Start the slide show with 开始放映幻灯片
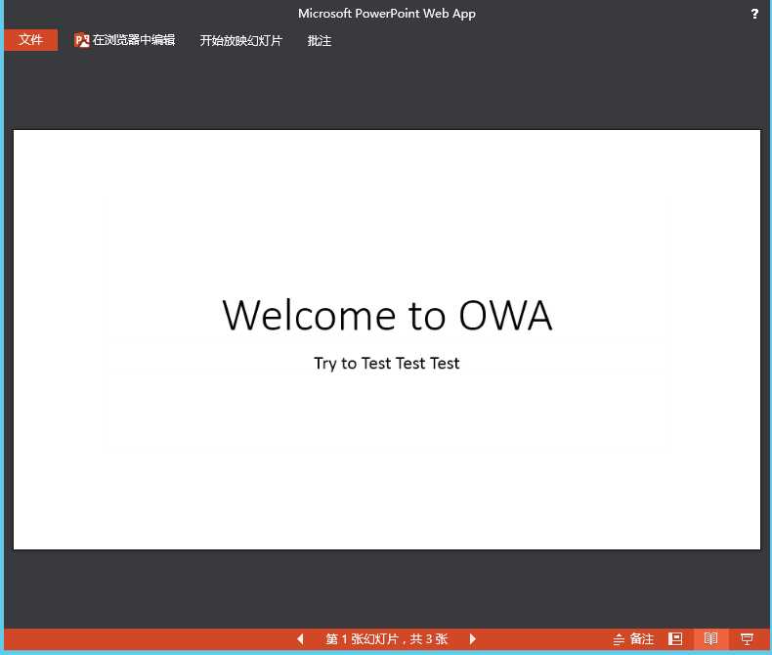Viewport: 772px width, 655px height. point(240,40)
